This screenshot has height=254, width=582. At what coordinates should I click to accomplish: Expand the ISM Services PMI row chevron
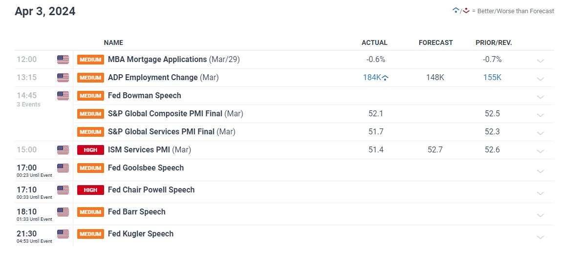pos(540,151)
